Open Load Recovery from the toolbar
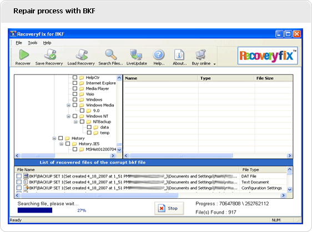Screen dimensions: 312x232 click(x=82, y=54)
